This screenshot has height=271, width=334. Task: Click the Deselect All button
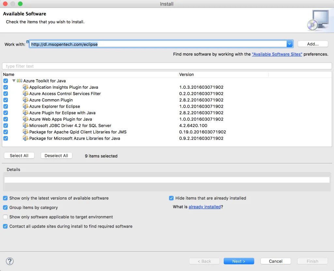point(56,155)
